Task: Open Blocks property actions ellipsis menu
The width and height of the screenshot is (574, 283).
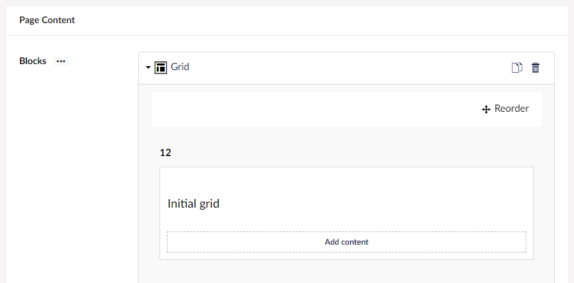Action: [x=61, y=61]
